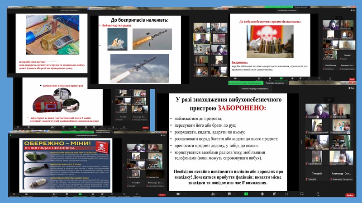Viewport: 362px width, 203px height.
Task: Click notes icon, ammunition slide window
Action: point(330,78)
